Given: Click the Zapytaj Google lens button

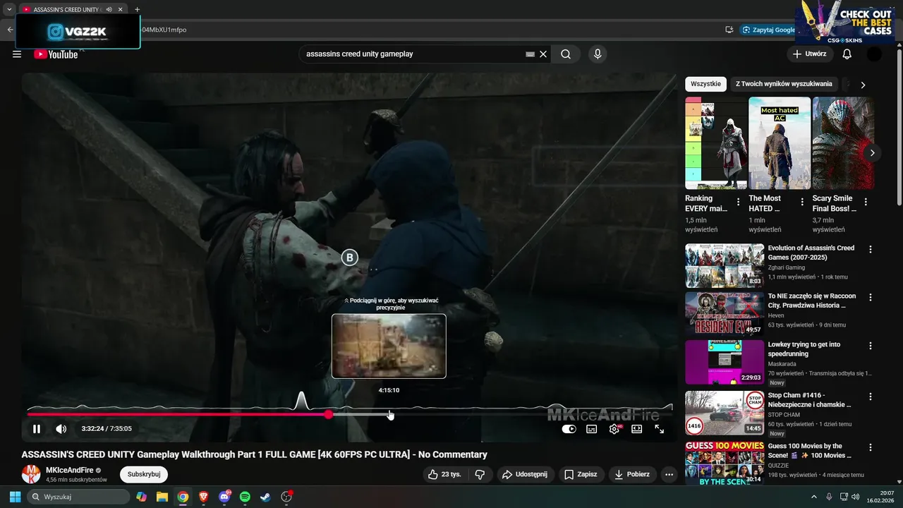Looking at the screenshot, I should (769, 30).
